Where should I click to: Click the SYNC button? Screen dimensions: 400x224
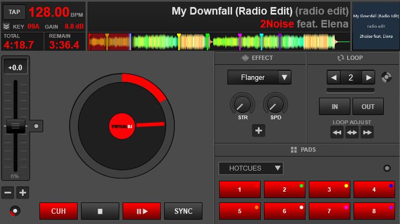click(183, 211)
